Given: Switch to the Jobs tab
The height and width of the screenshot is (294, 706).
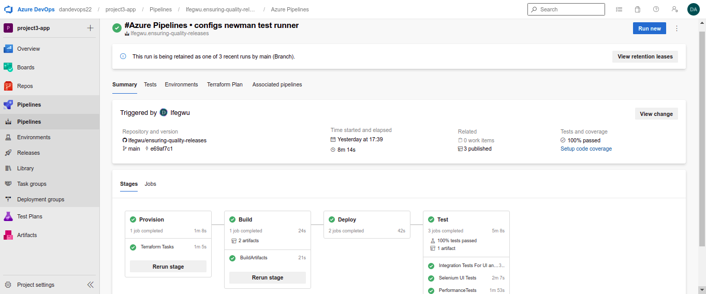Looking at the screenshot, I should [150, 184].
